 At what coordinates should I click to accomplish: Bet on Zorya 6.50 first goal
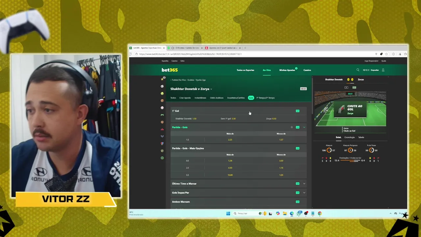[271, 118]
